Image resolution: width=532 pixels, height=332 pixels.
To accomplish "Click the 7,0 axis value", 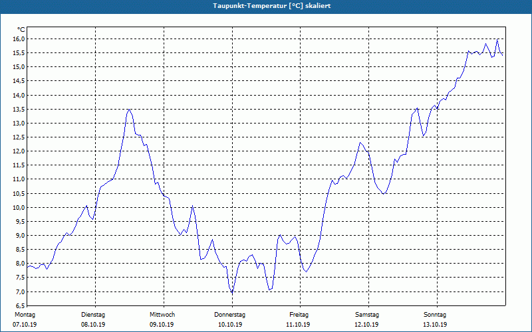I will [x=21, y=291].
